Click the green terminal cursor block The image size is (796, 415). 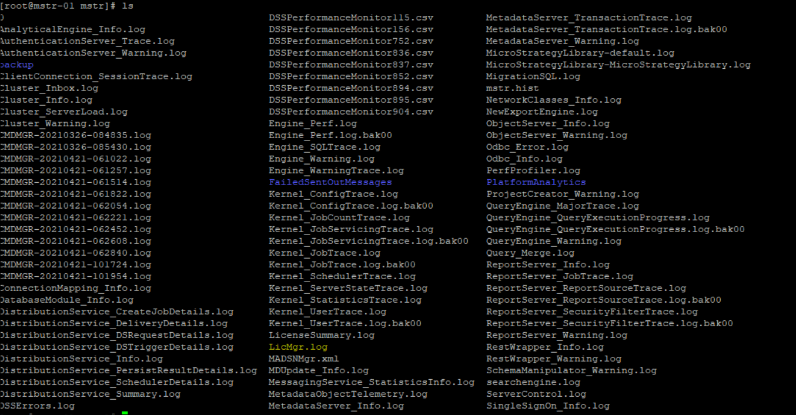point(125,413)
